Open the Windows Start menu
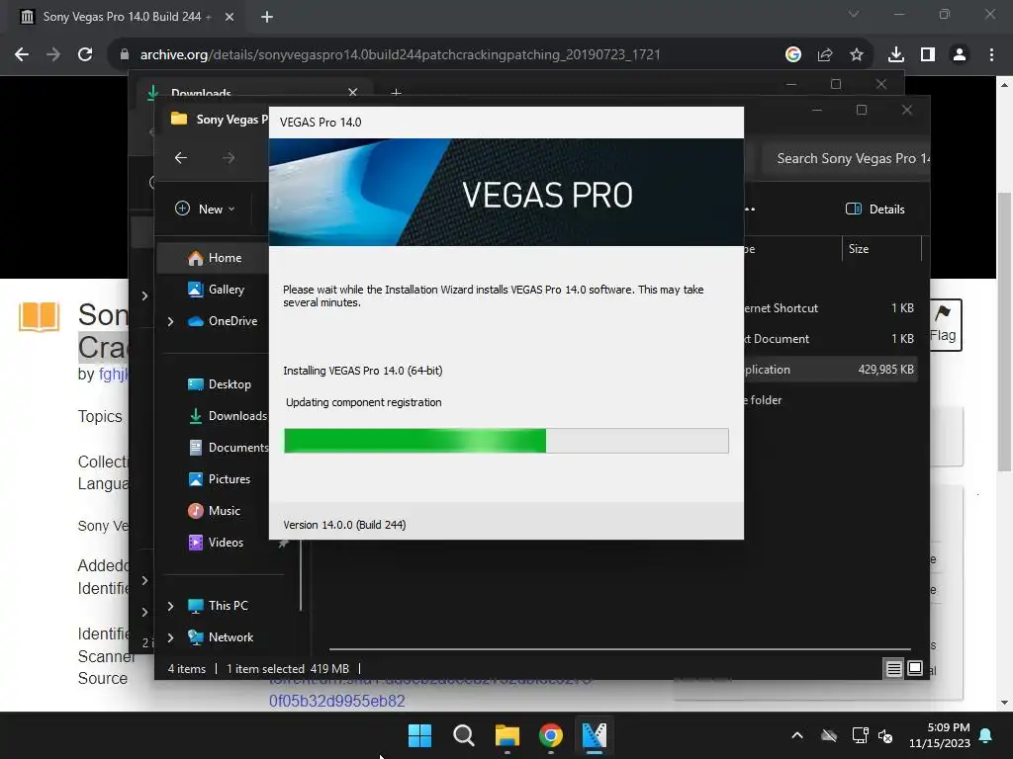The image size is (1013, 759). 419,735
